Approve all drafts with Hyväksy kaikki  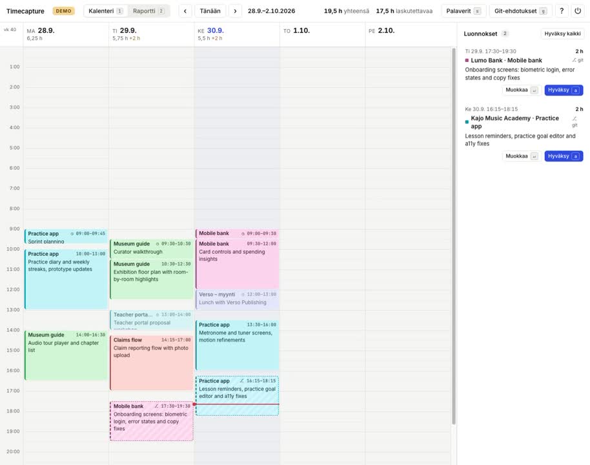(x=562, y=34)
